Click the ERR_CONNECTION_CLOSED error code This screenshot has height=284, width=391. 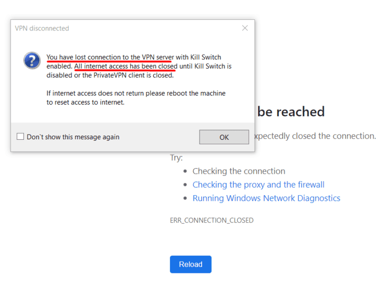tap(211, 220)
